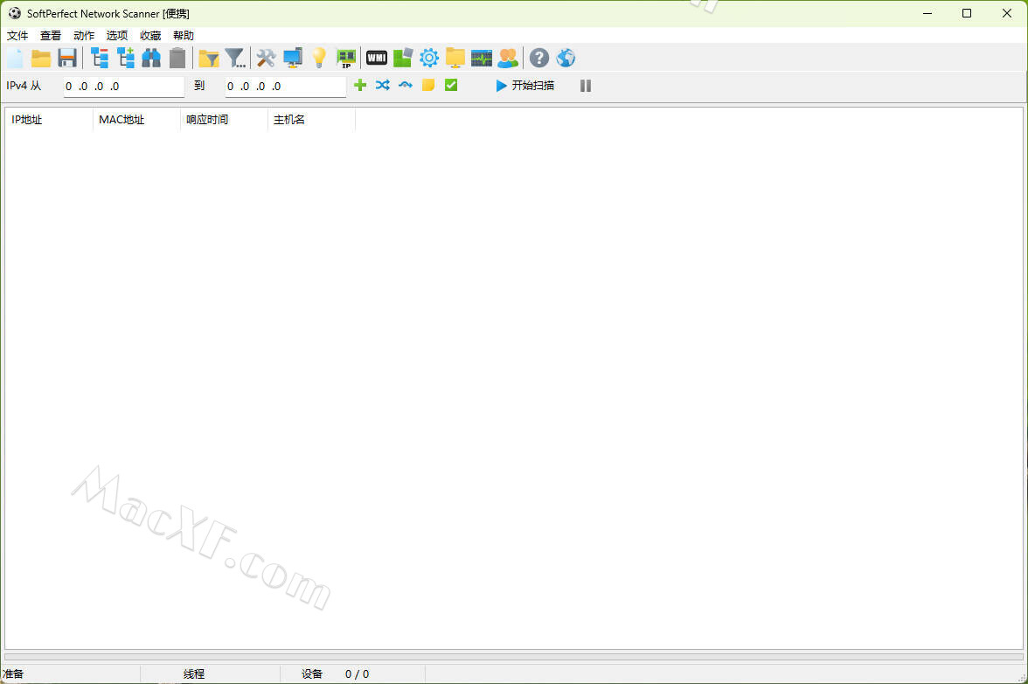Click the 开始扫描 start scan button

[525, 86]
